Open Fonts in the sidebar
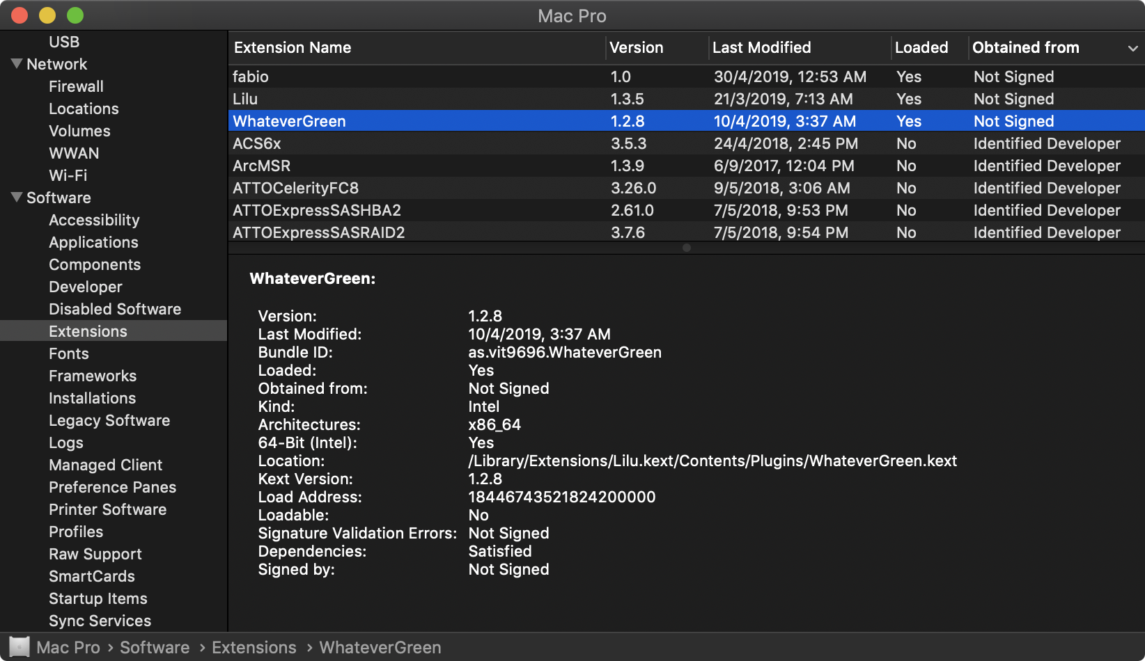 (69, 353)
